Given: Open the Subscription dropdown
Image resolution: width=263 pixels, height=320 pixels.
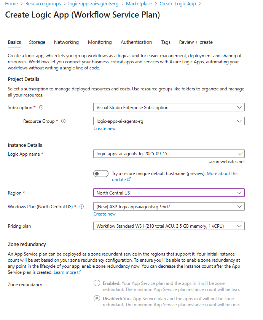Looking at the screenshot, I should [240, 107].
